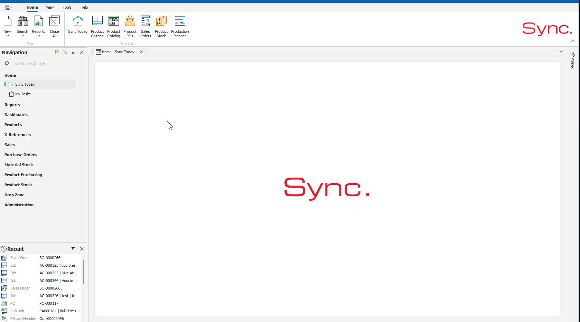Expand the Reports dropdown arrow in ribbon
The width and height of the screenshot is (580, 322).
click(x=38, y=36)
